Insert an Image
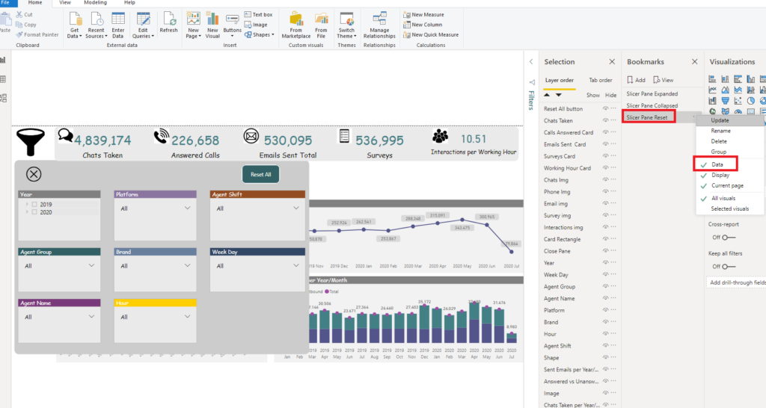 point(256,25)
